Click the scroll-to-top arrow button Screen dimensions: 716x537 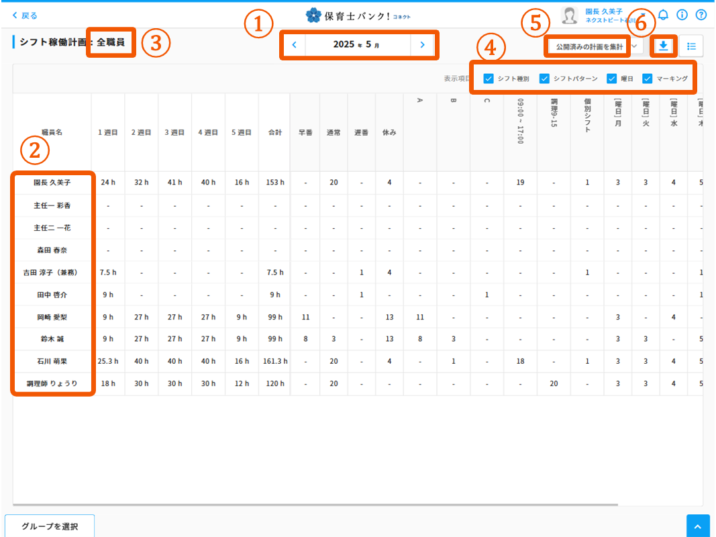click(698, 526)
